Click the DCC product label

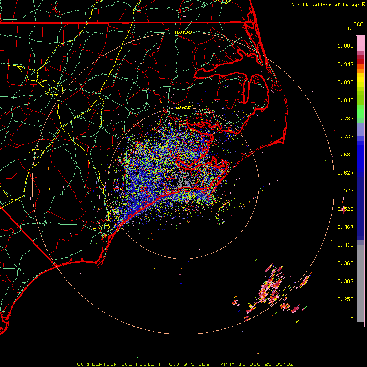tap(358, 24)
